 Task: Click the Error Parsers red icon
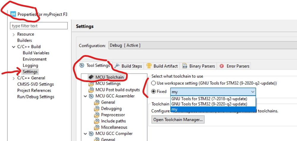[x=221, y=66]
